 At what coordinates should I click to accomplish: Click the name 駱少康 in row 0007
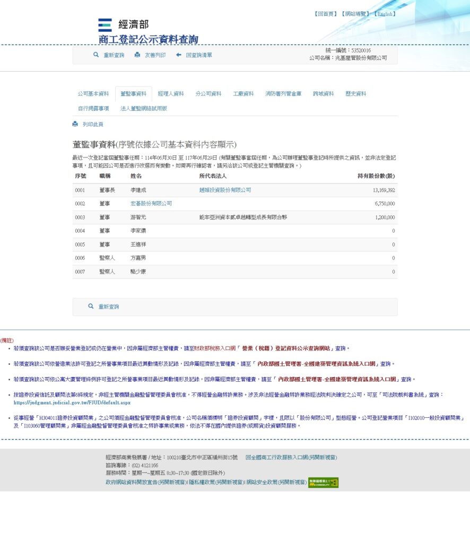138,271
